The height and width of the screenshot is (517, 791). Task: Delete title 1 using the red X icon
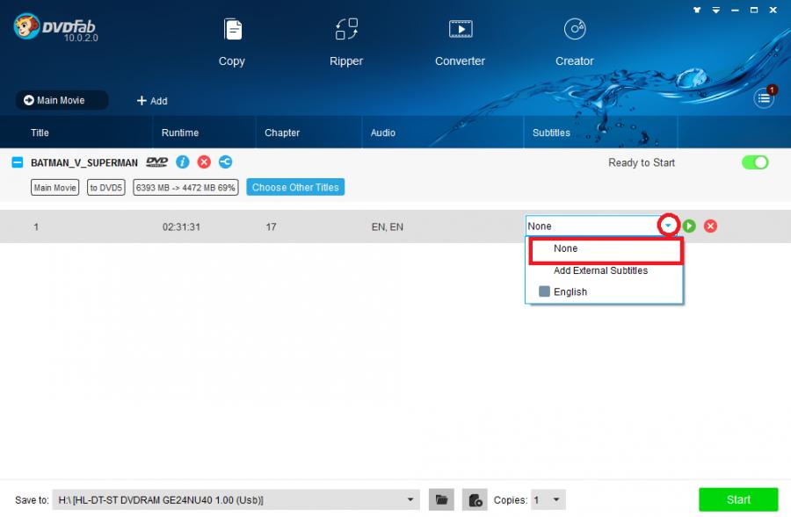pyautogui.click(x=710, y=226)
